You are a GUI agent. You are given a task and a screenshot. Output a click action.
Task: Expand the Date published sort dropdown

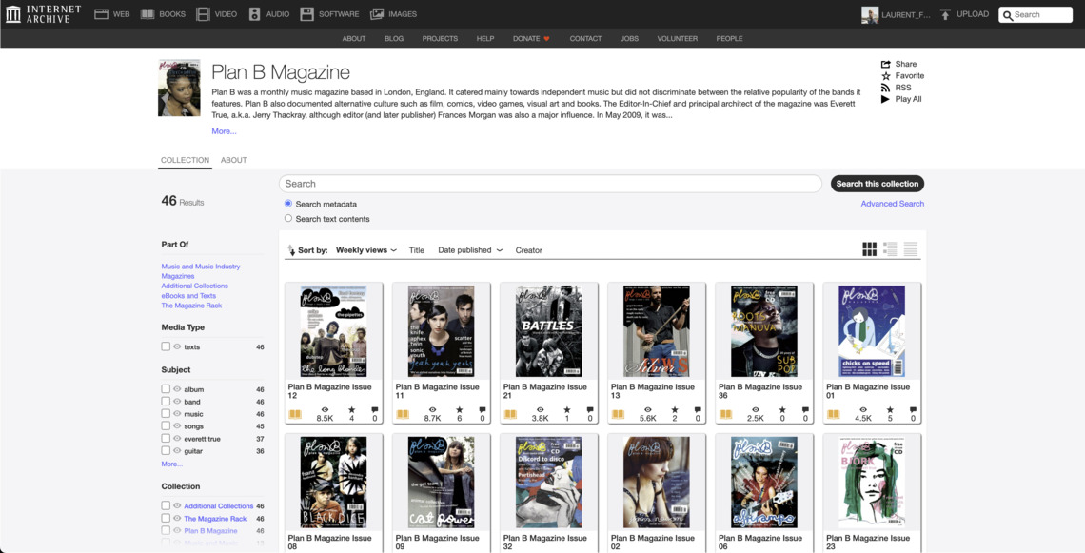(x=470, y=250)
